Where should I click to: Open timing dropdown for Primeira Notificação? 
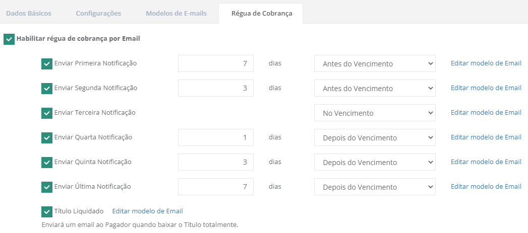pyautogui.click(x=374, y=64)
